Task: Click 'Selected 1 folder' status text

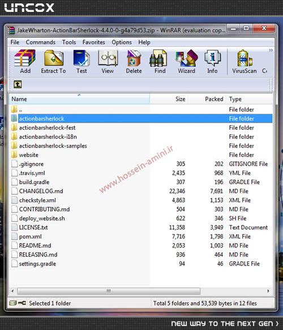Action: click(50, 303)
